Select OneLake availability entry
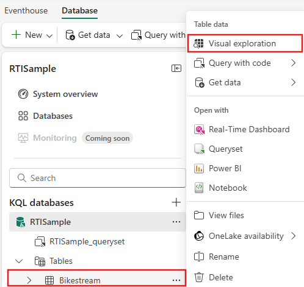Screen dimensions: 304x287 (246, 236)
